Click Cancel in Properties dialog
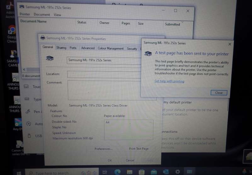The image size is (252, 175). click(x=130, y=160)
